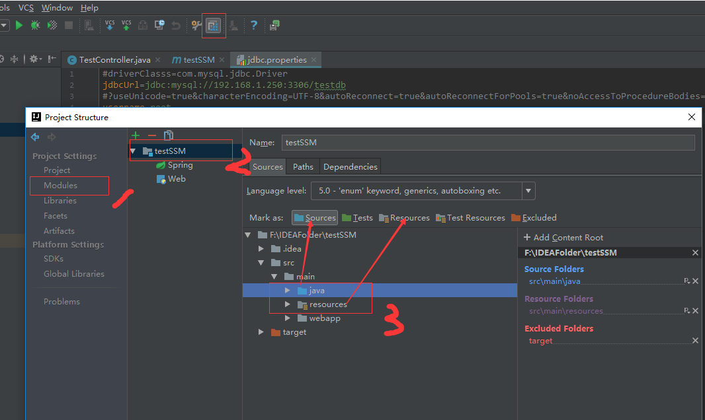Expand the .idea folder
Image resolution: width=705 pixels, height=420 pixels.
[261, 248]
